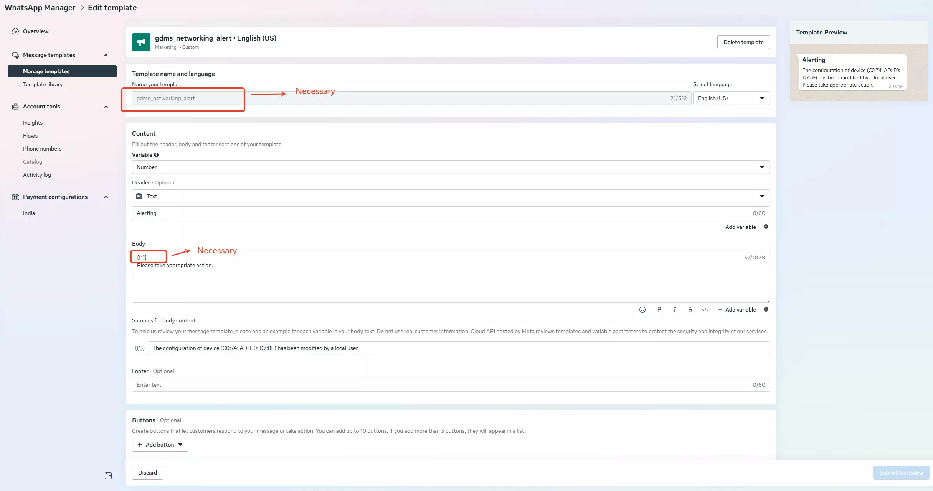The height and width of the screenshot is (491, 933).
Task: Collapse the Message templates section
Action: click(106, 55)
